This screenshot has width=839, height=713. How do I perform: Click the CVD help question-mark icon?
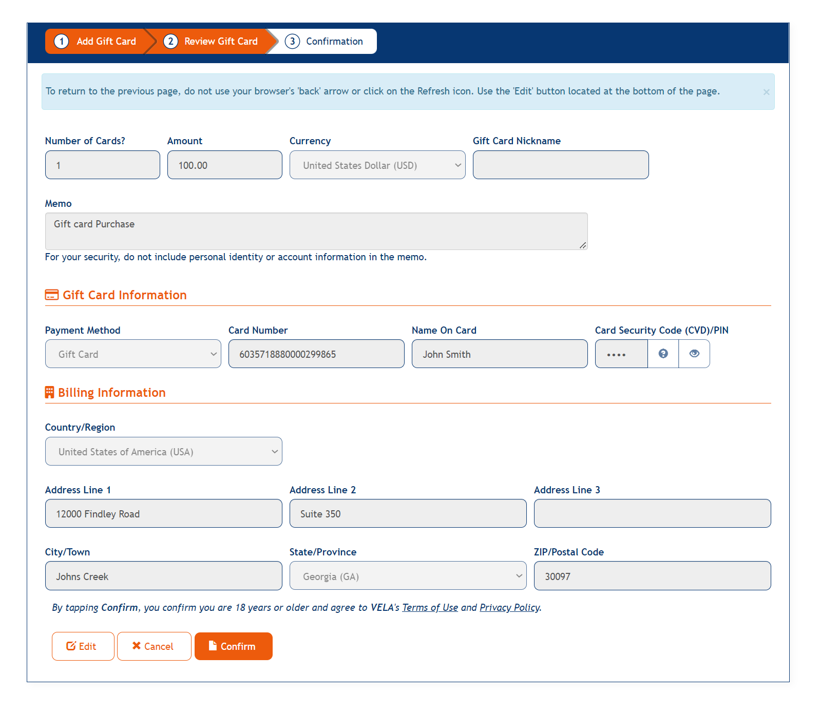coord(663,354)
